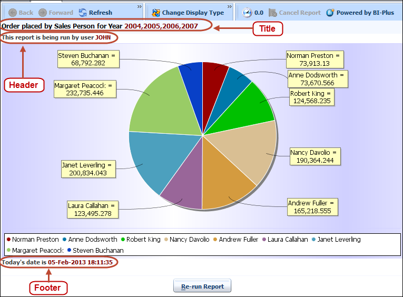Viewport: 403px width, 297px height.
Task: Click the Forward arrow icon
Action: [x=43, y=13]
